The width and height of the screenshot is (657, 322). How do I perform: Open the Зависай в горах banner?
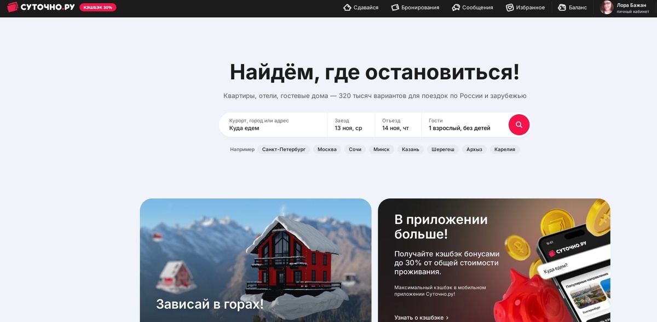click(256, 260)
